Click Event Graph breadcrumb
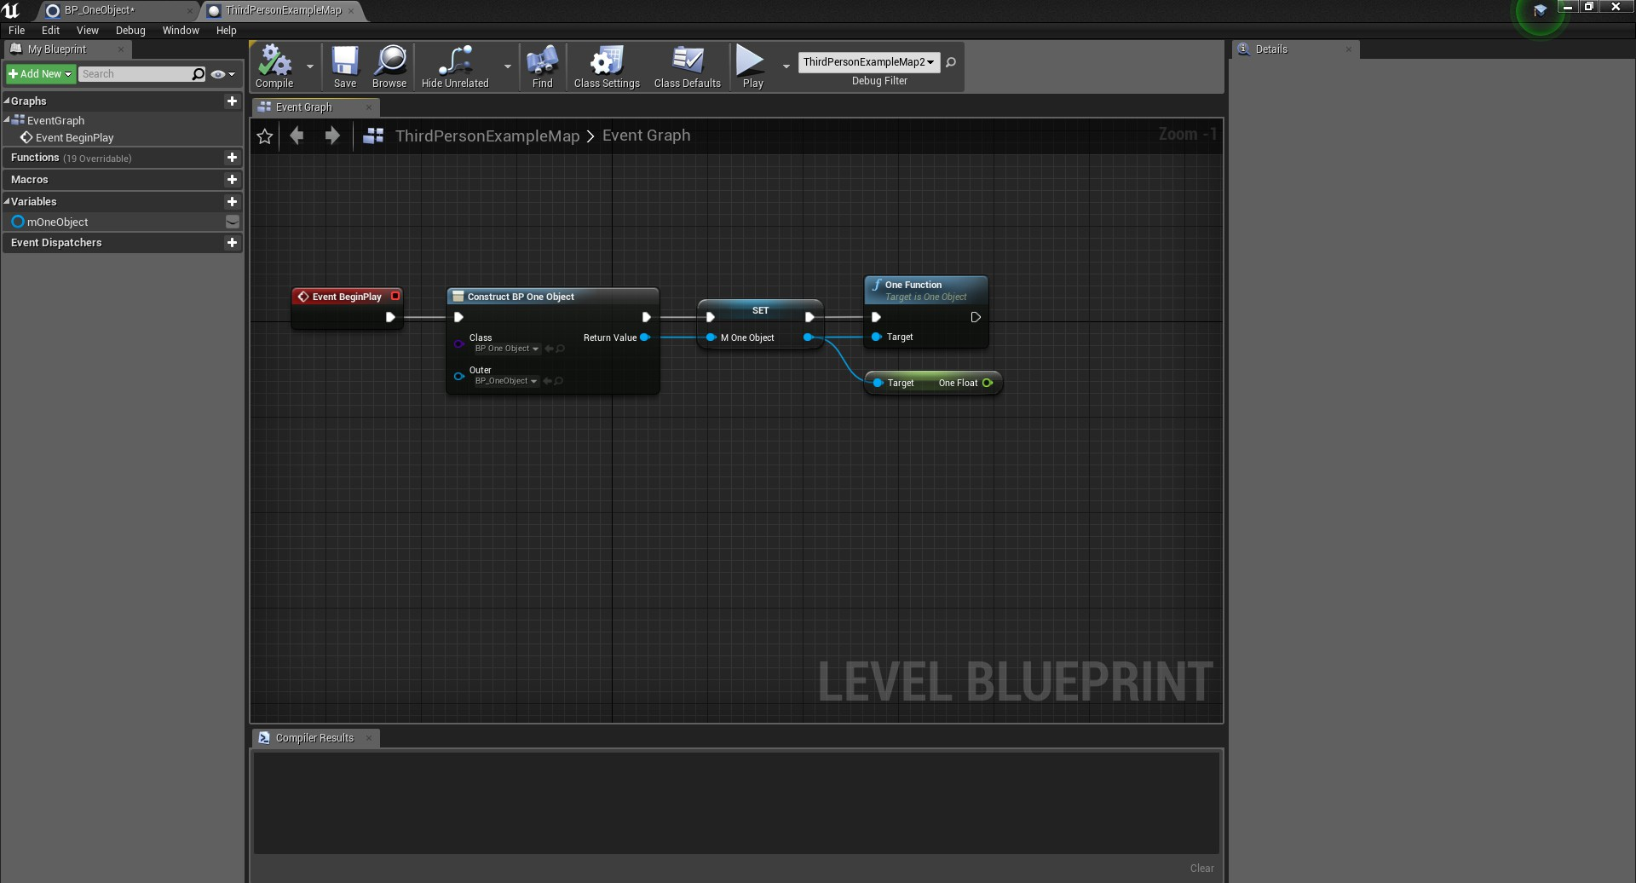 pyautogui.click(x=647, y=136)
